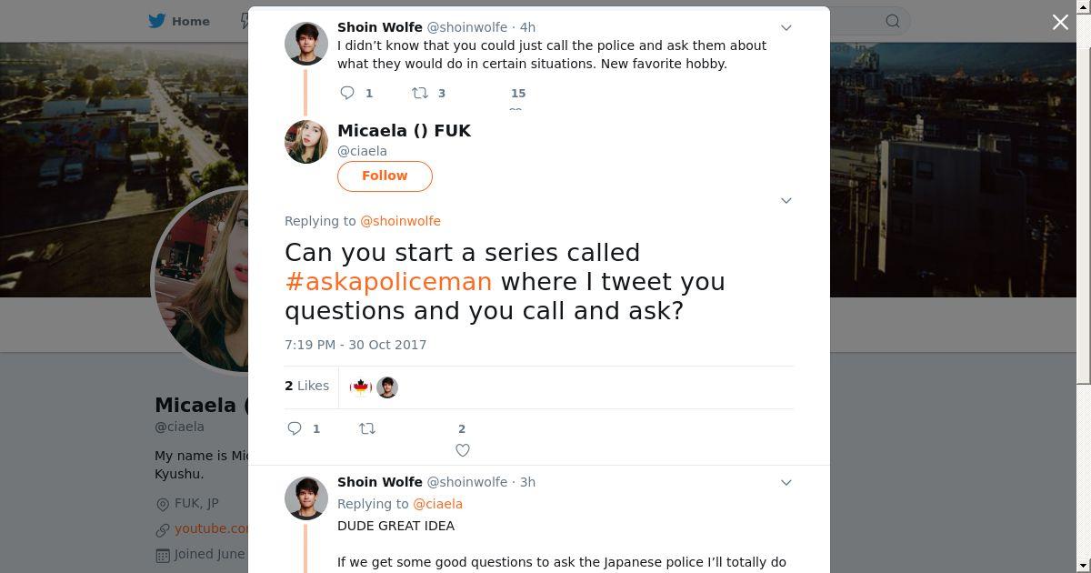Follow Micaela with the Follow button
Screen dimensions: 1091x573
385,176
